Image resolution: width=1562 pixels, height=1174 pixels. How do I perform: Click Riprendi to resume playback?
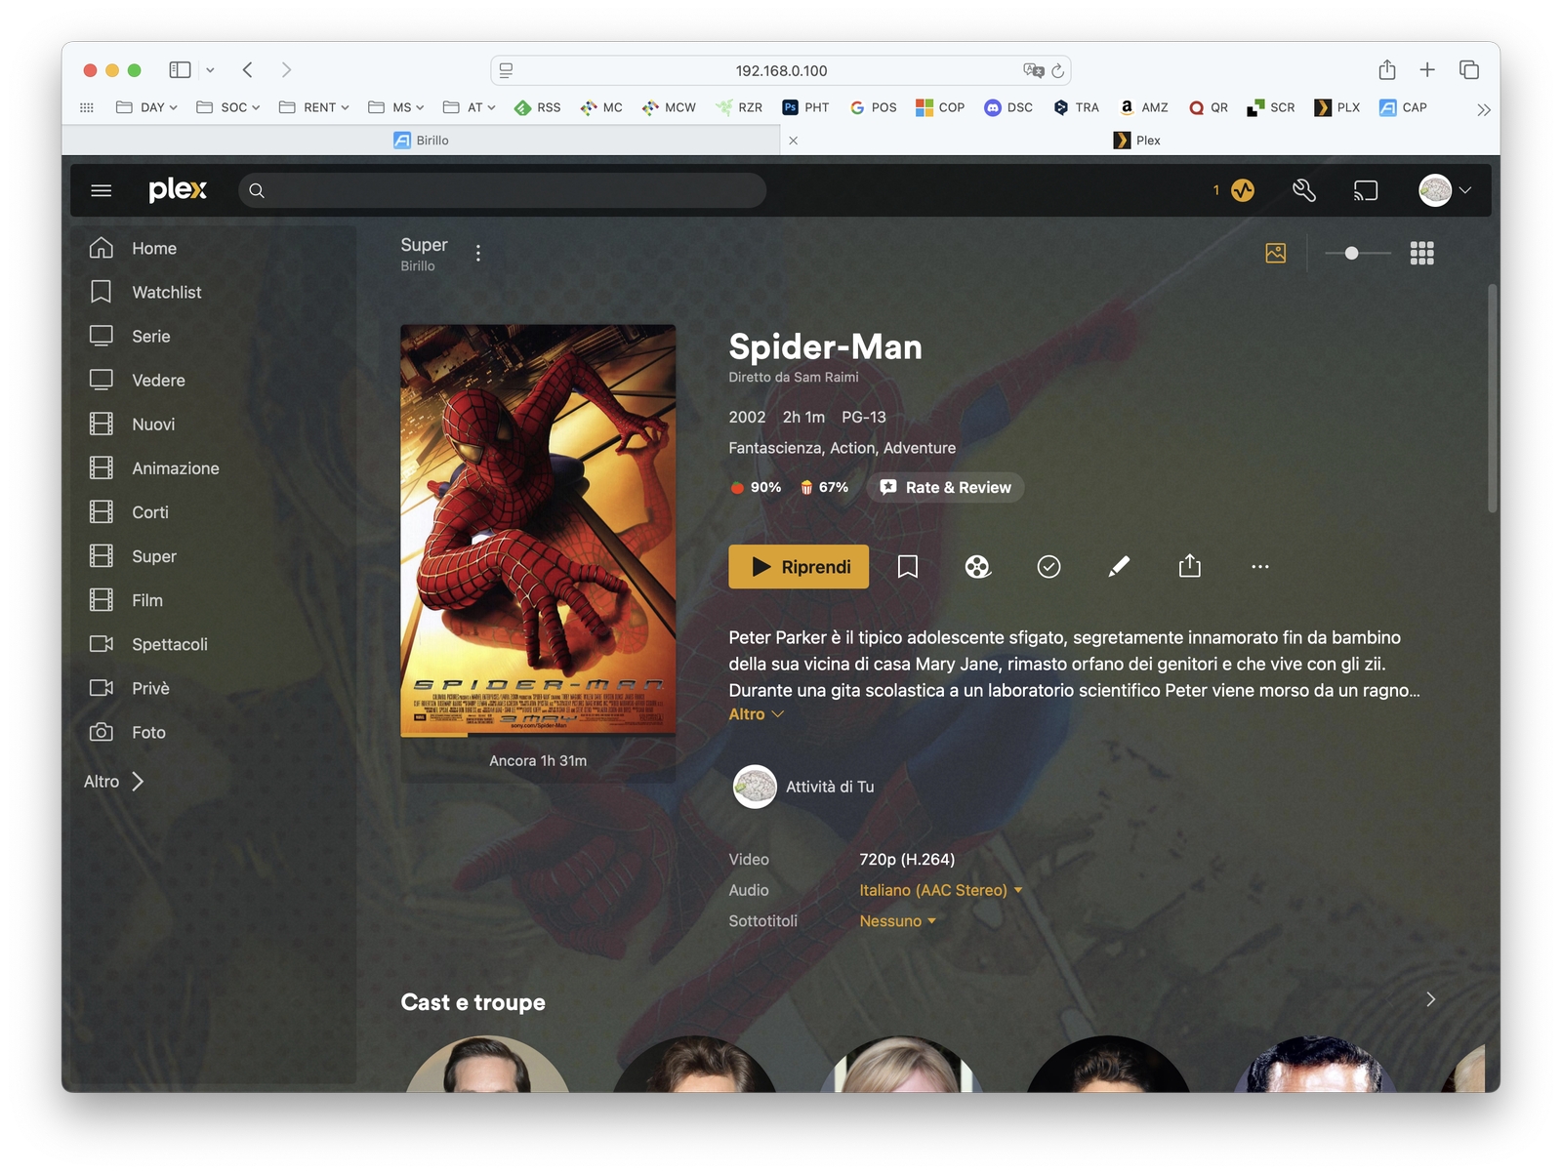click(799, 567)
